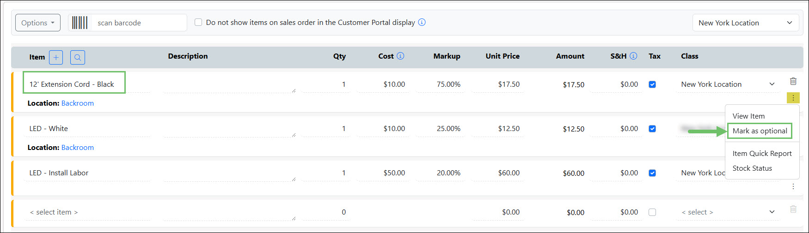Edit S&H for 12' Extension Cord
The image size is (809, 233).
617,84
